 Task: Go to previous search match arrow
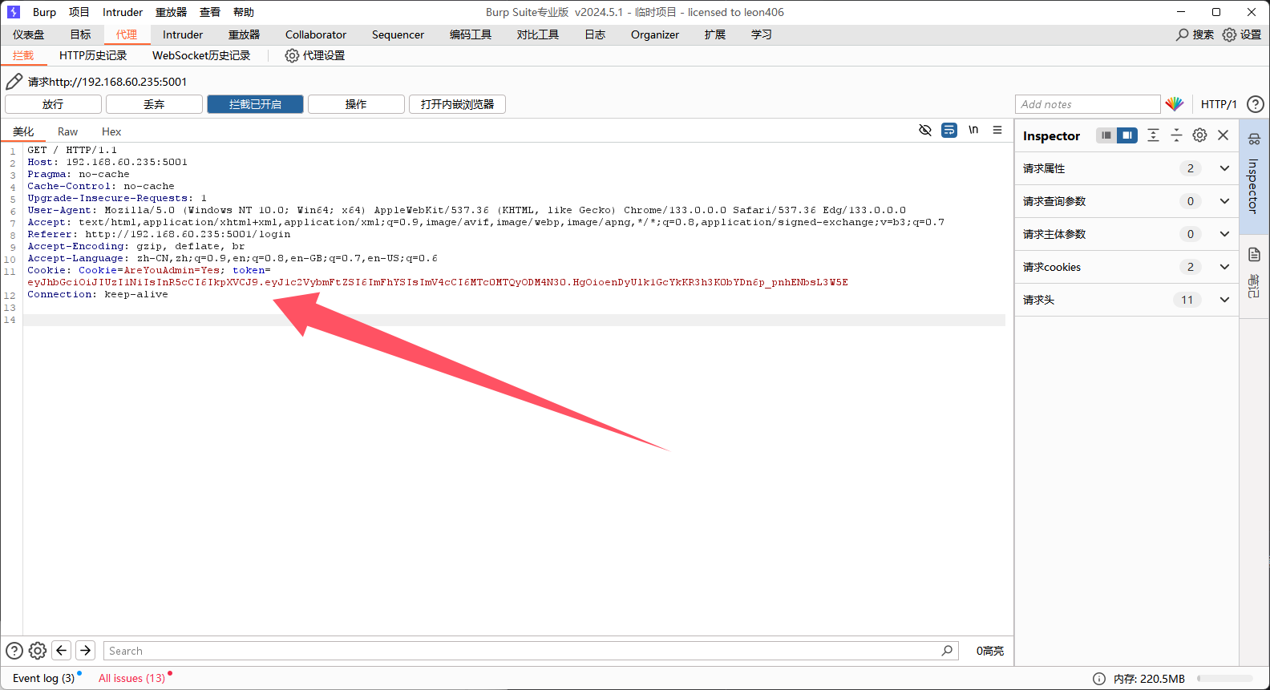tap(62, 651)
